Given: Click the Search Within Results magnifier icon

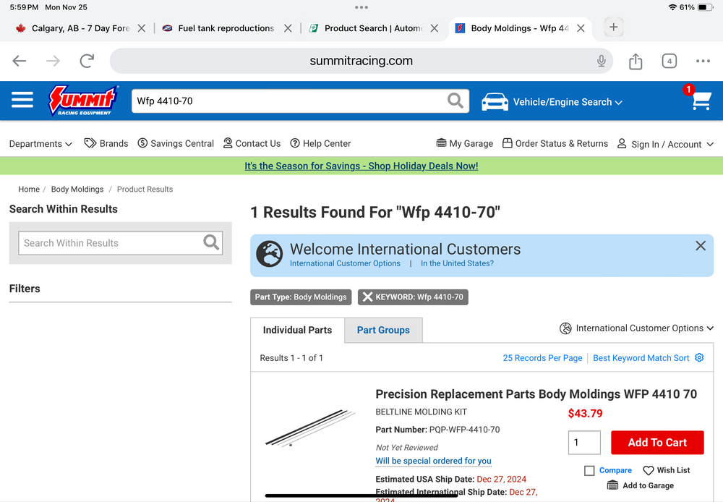Looking at the screenshot, I should click(x=211, y=242).
